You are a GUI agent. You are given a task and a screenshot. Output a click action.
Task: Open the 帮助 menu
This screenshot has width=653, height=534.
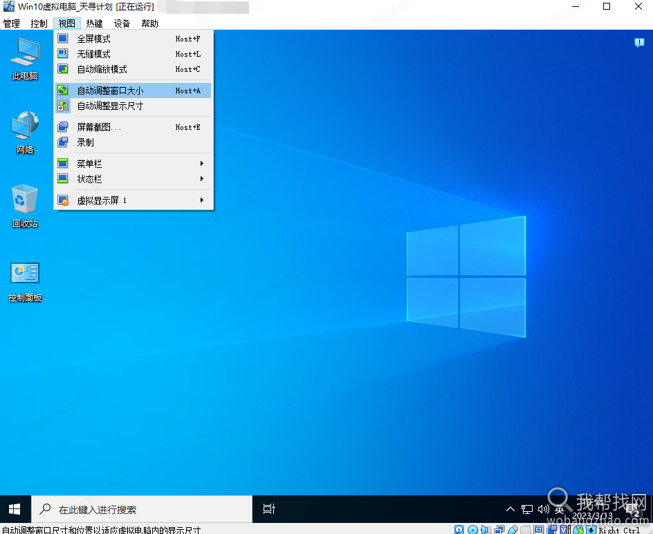(x=149, y=23)
